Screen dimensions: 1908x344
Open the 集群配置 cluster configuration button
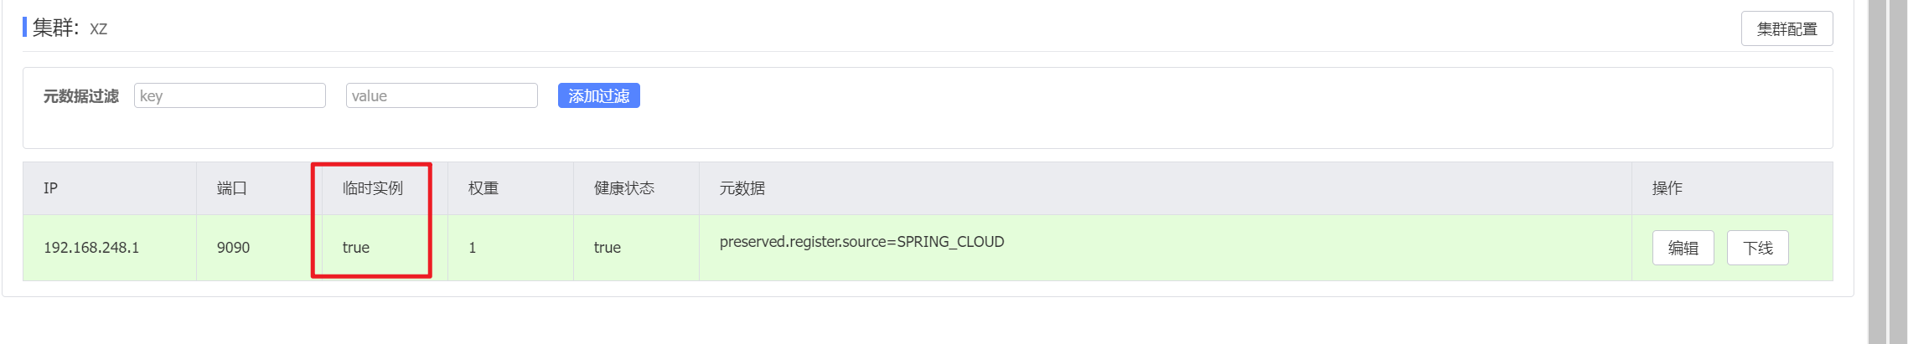[1786, 29]
